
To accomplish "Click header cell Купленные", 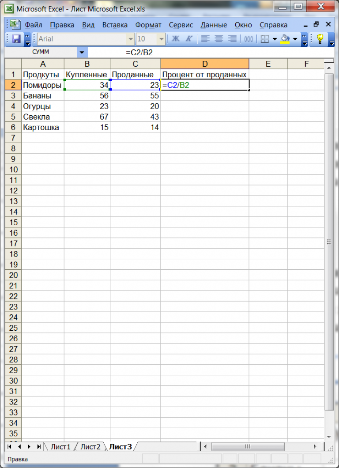I will click(x=87, y=75).
